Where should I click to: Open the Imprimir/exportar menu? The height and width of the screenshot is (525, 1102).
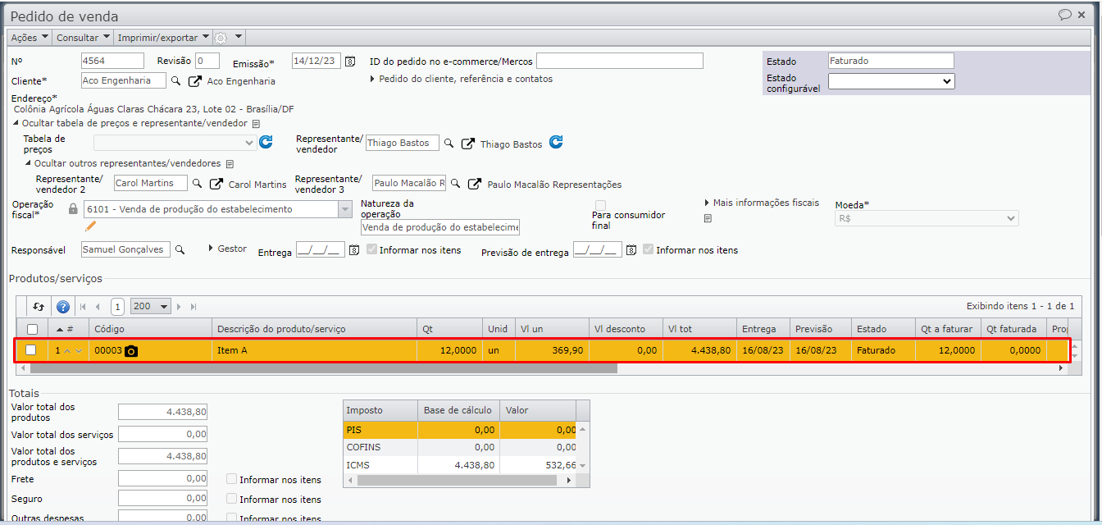tap(163, 38)
